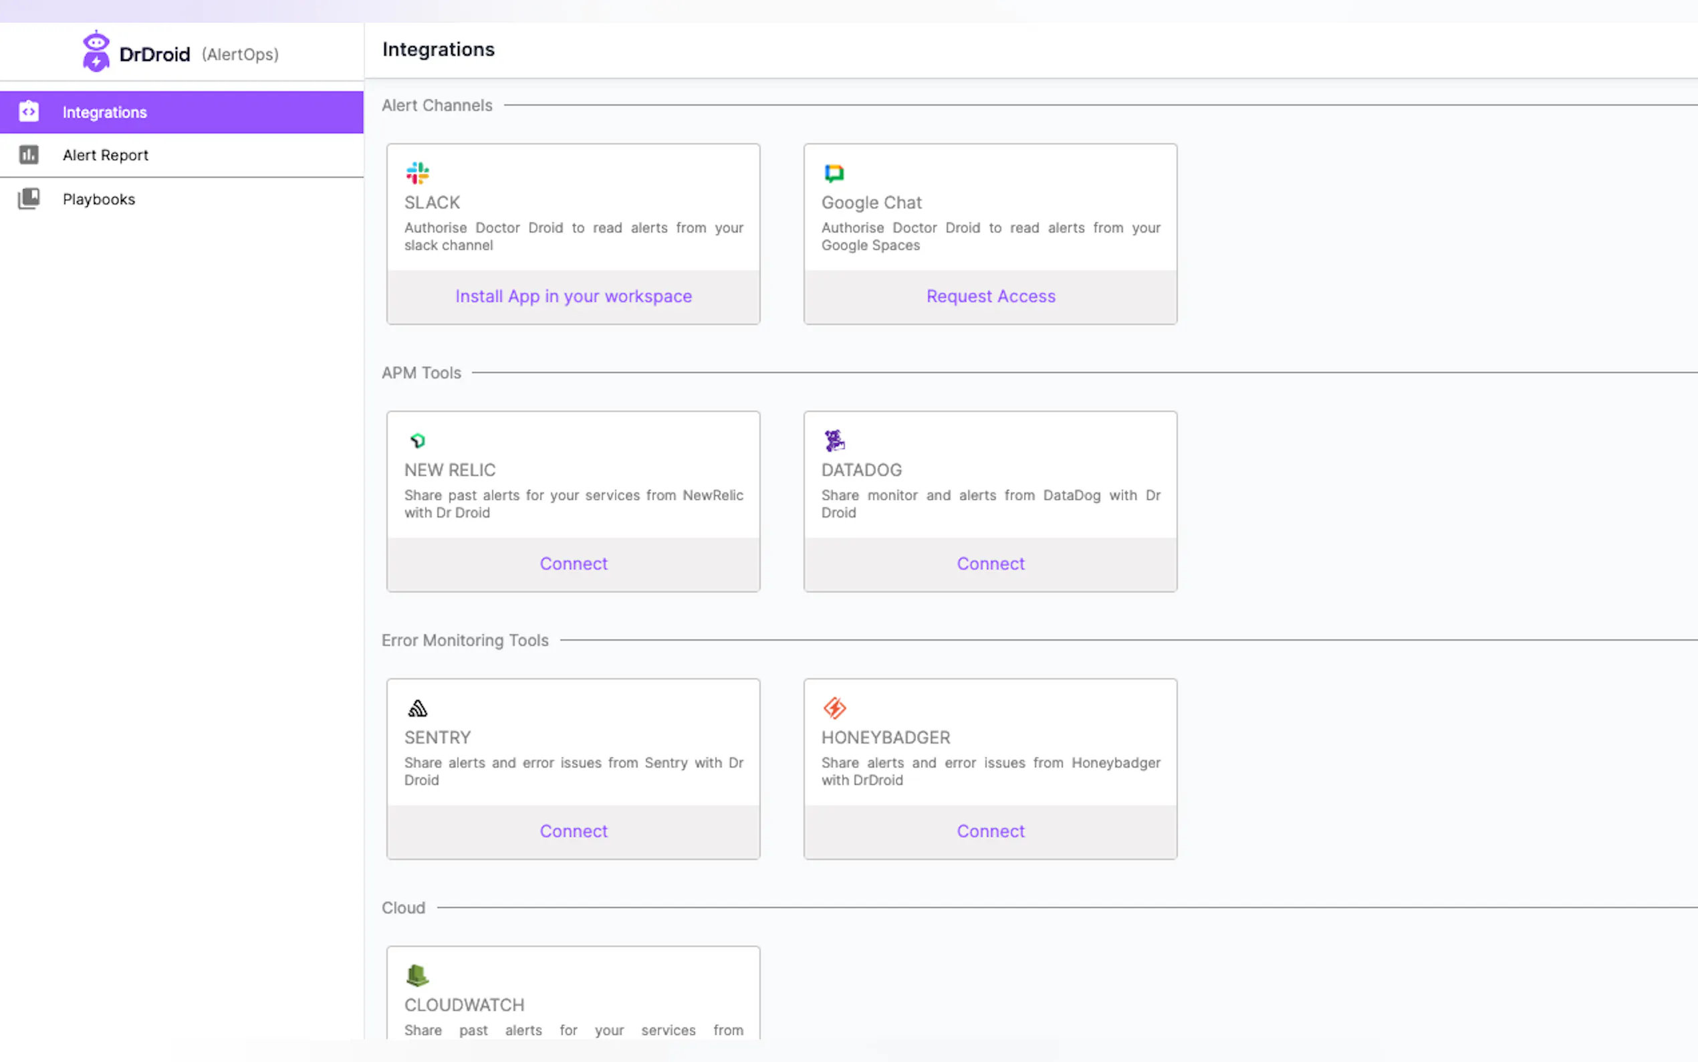
Task: Click the (AlertOps) label
Action: point(240,54)
